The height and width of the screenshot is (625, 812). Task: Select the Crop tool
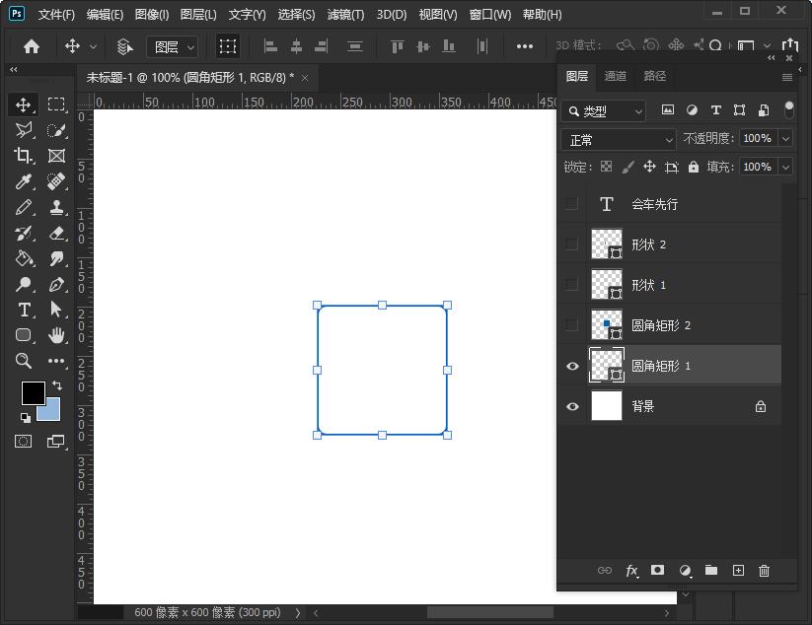(x=24, y=156)
